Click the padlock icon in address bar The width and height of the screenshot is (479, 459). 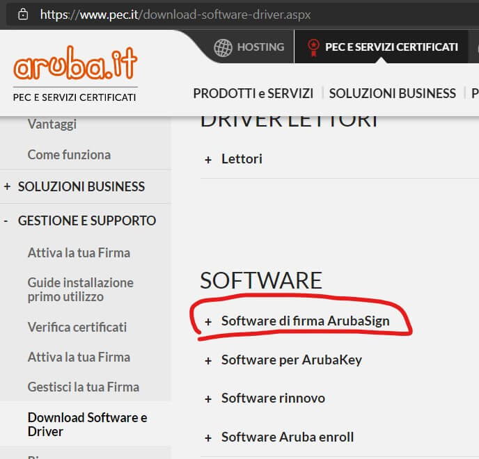(23, 14)
